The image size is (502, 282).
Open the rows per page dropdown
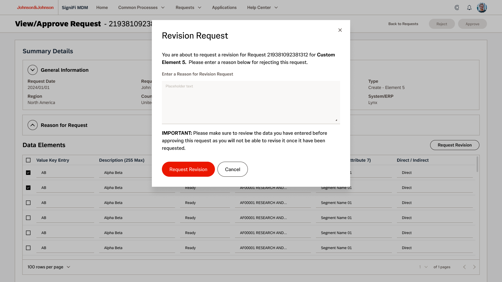(x=49, y=267)
